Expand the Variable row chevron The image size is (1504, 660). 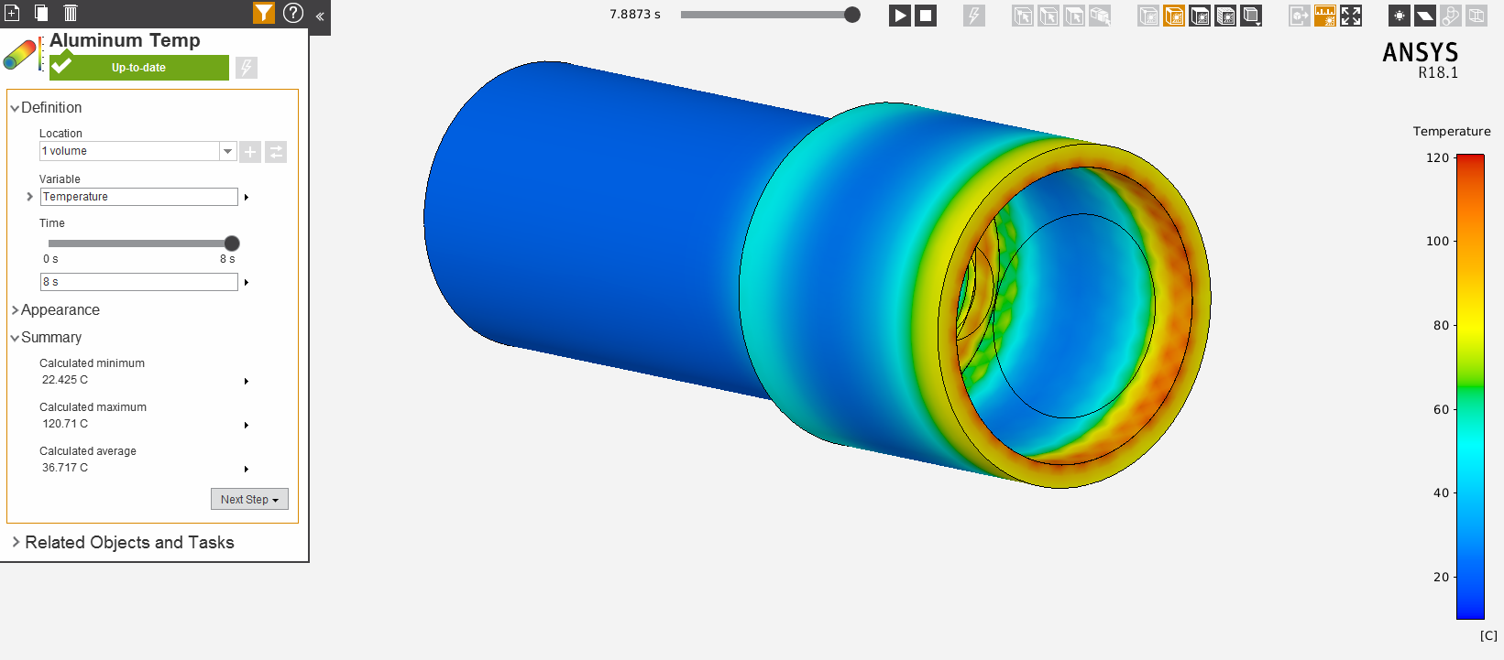(x=29, y=197)
